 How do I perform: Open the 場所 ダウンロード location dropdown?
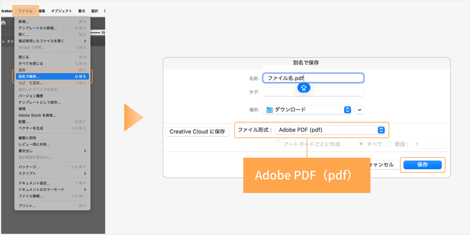[x=307, y=110]
